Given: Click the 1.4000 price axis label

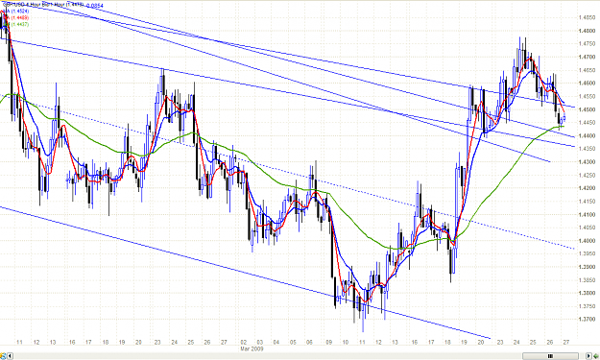Looking at the screenshot, I should pyautogui.click(x=587, y=240).
